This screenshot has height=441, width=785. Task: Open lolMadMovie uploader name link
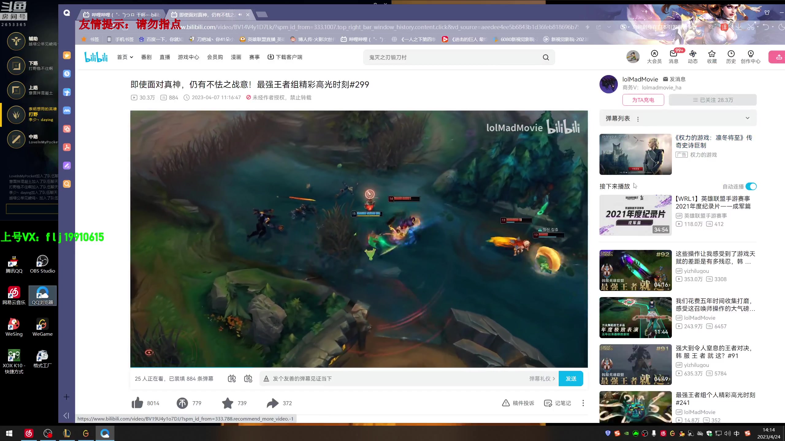point(640,79)
